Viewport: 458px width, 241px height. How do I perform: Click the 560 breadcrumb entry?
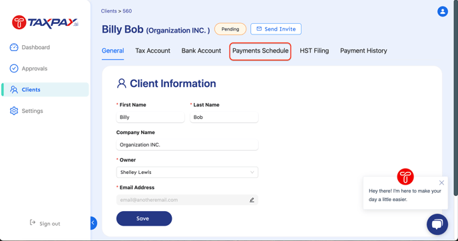pos(127,11)
